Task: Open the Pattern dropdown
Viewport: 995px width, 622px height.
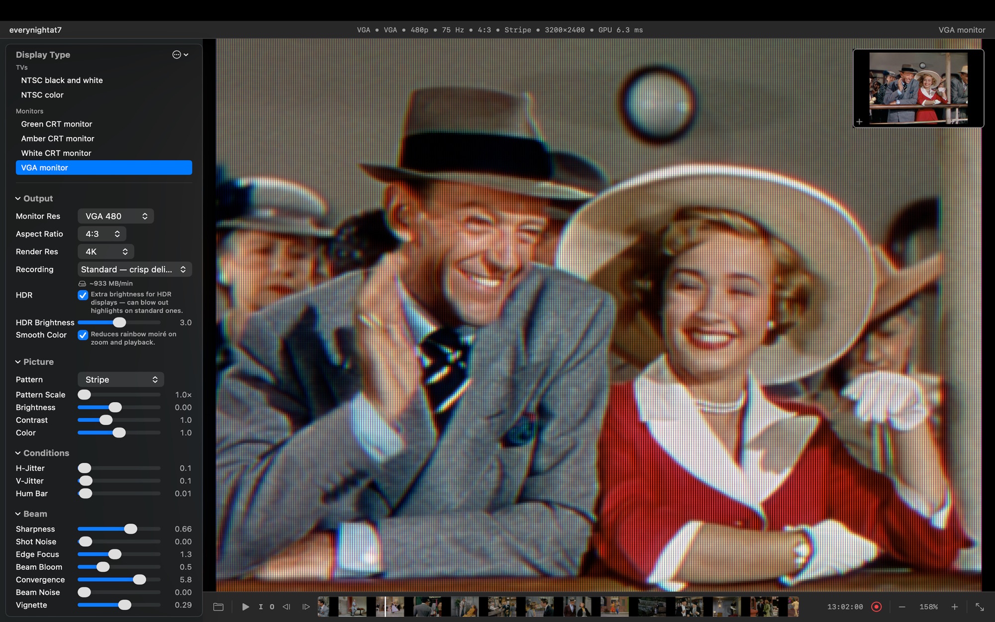Action: [121, 380]
